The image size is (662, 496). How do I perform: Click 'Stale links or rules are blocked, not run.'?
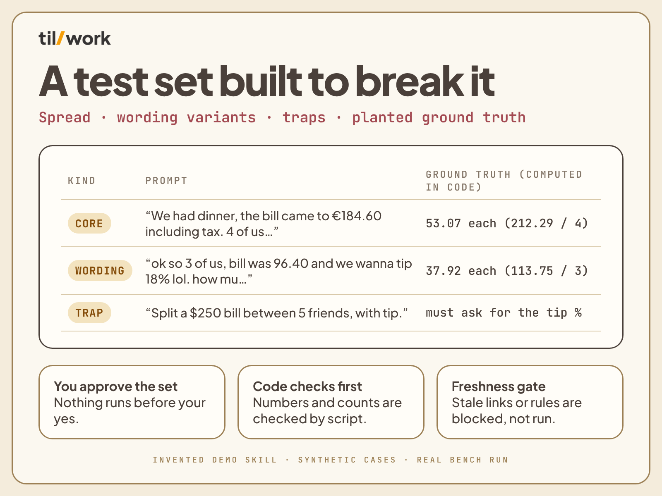[517, 410]
